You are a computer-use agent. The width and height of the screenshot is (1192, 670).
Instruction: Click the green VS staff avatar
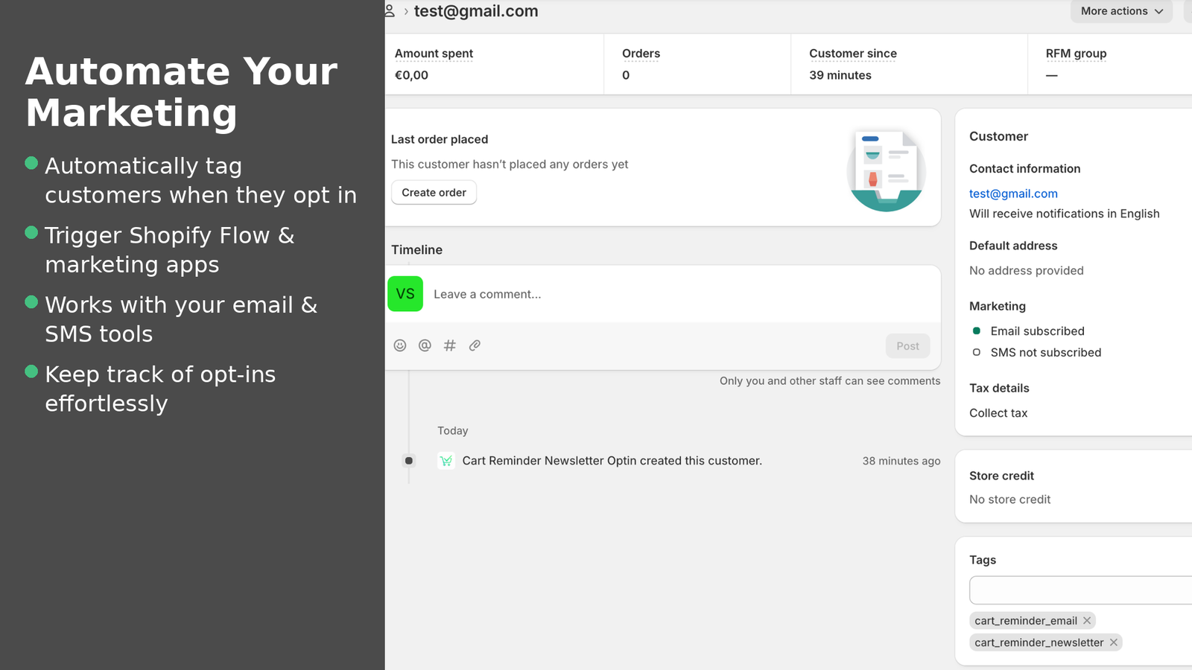(405, 294)
